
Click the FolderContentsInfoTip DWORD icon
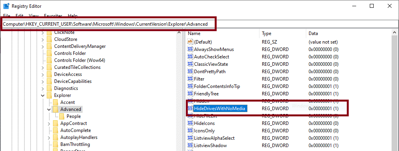[190, 86]
